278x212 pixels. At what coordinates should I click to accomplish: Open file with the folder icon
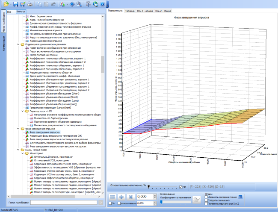6,4
